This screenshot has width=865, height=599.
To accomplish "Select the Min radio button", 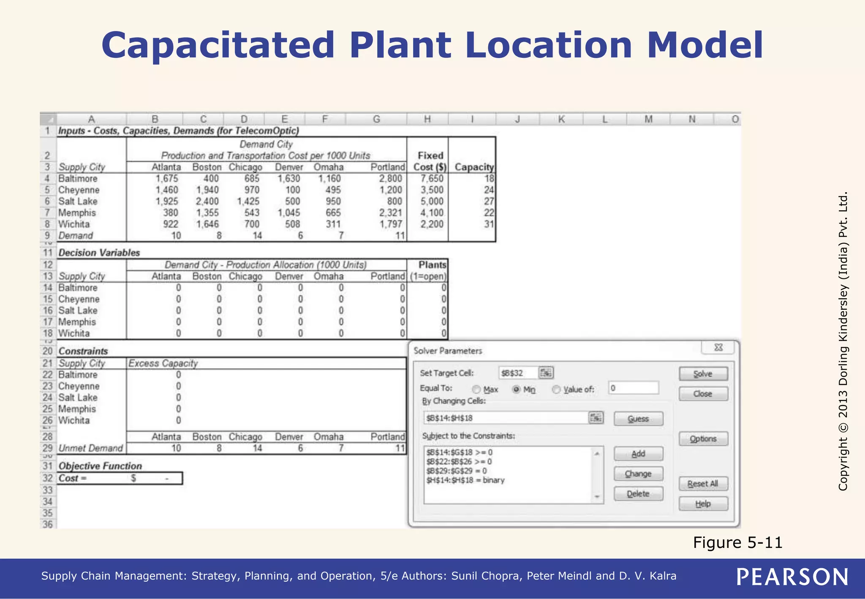I will point(516,389).
